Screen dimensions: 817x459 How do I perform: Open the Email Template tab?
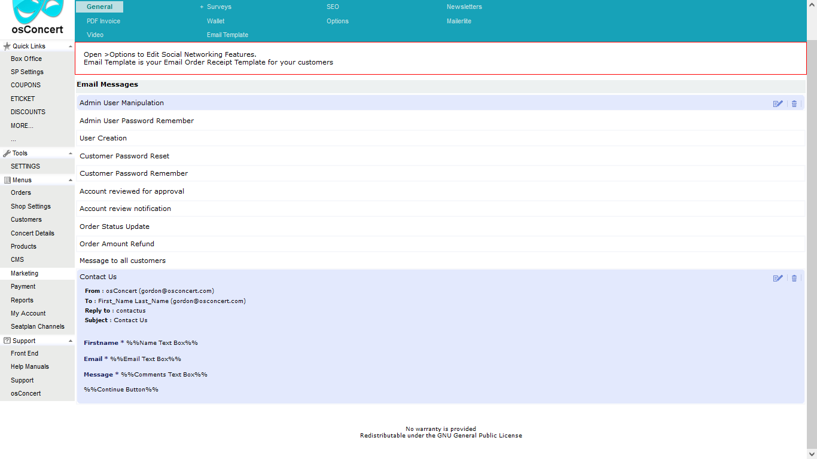pyautogui.click(x=227, y=35)
